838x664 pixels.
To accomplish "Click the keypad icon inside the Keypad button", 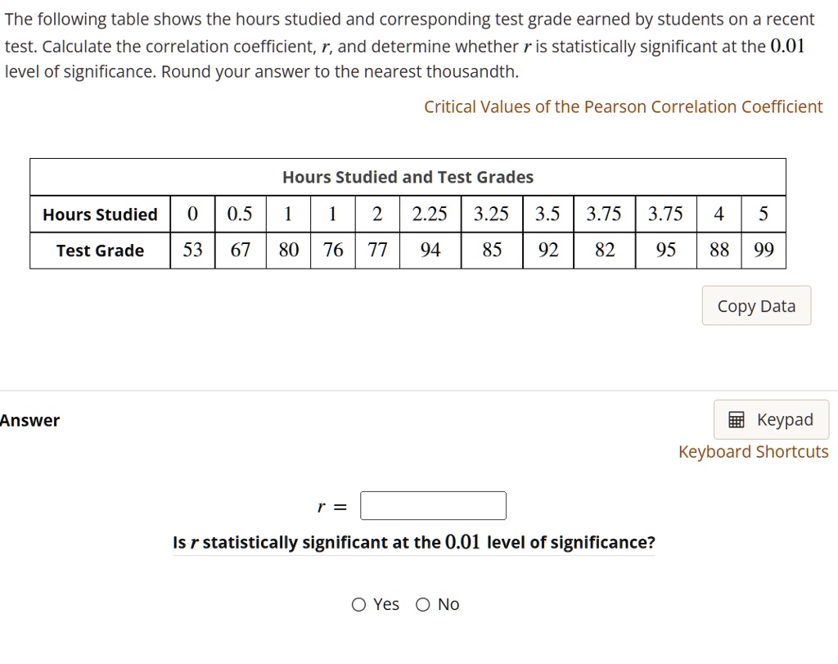I will pos(735,419).
